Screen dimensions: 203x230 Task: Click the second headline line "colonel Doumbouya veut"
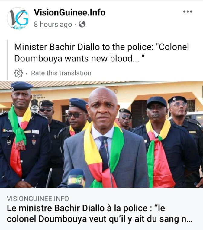(99, 219)
